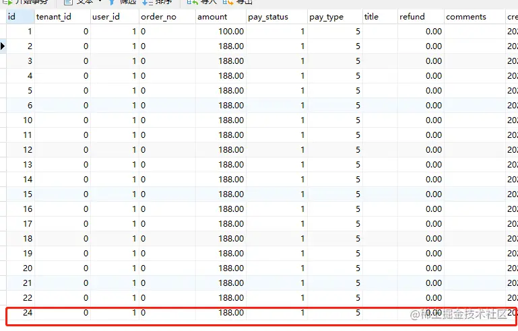Click the order_no 0 cell in row id 17

click(167, 224)
